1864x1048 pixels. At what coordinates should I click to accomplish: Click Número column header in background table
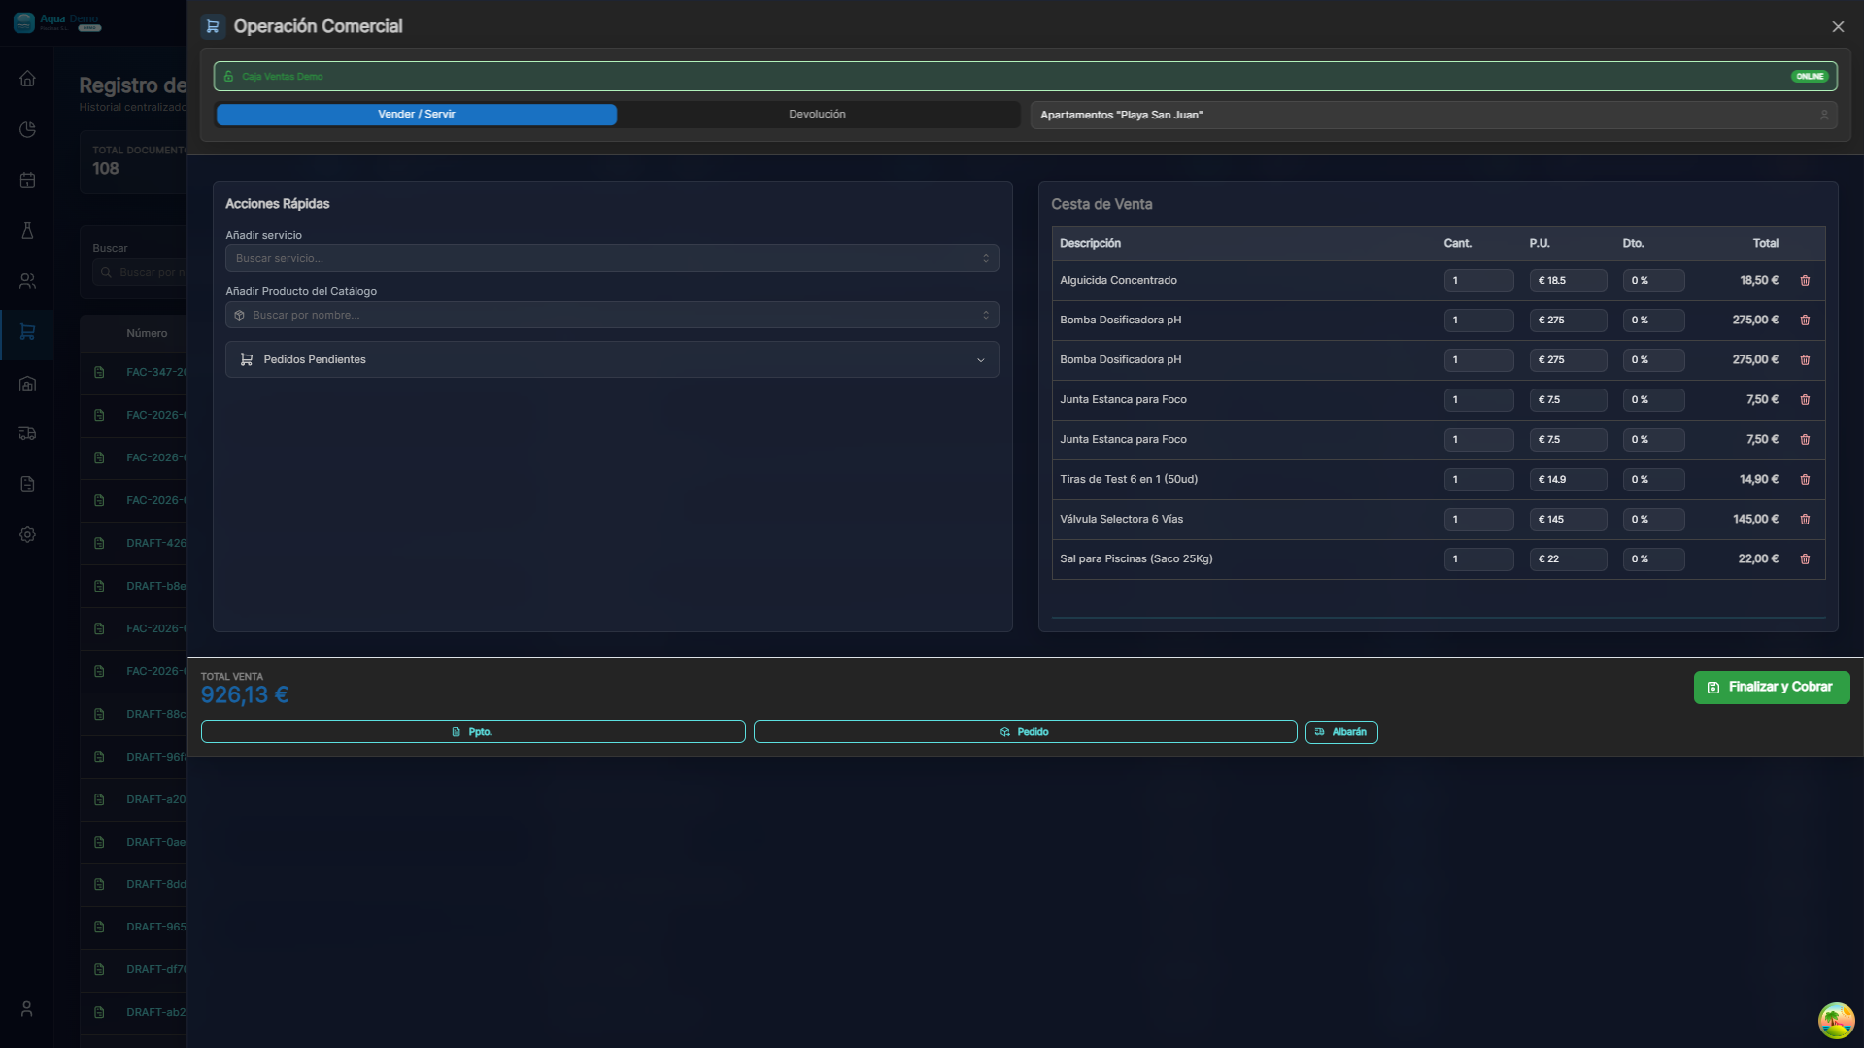tap(147, 334)
